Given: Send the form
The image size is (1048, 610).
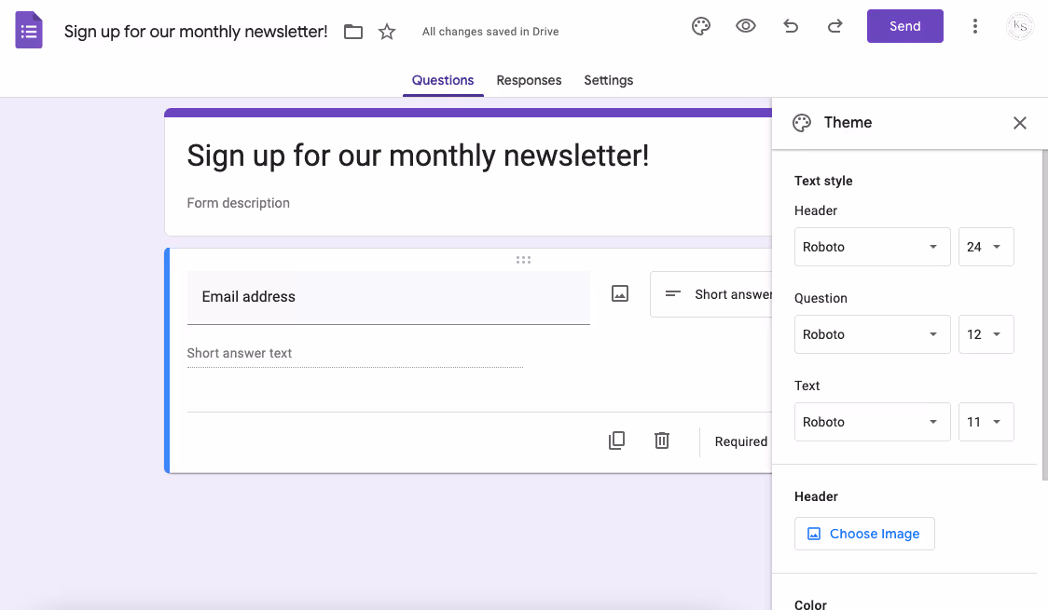Looking at the screenshot, I should pyautogui.click(x=904, y=26).
